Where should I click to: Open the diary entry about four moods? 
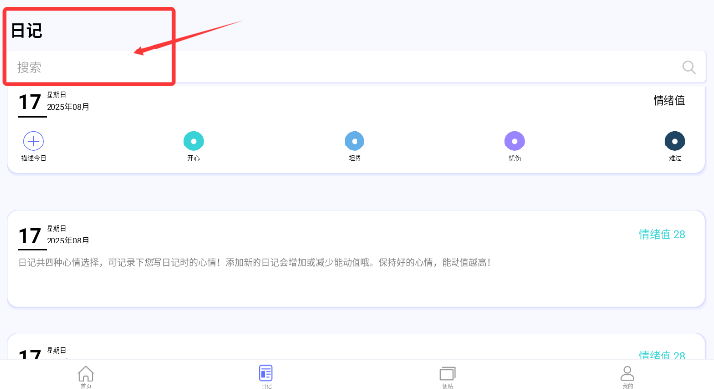tap(357, 258)
